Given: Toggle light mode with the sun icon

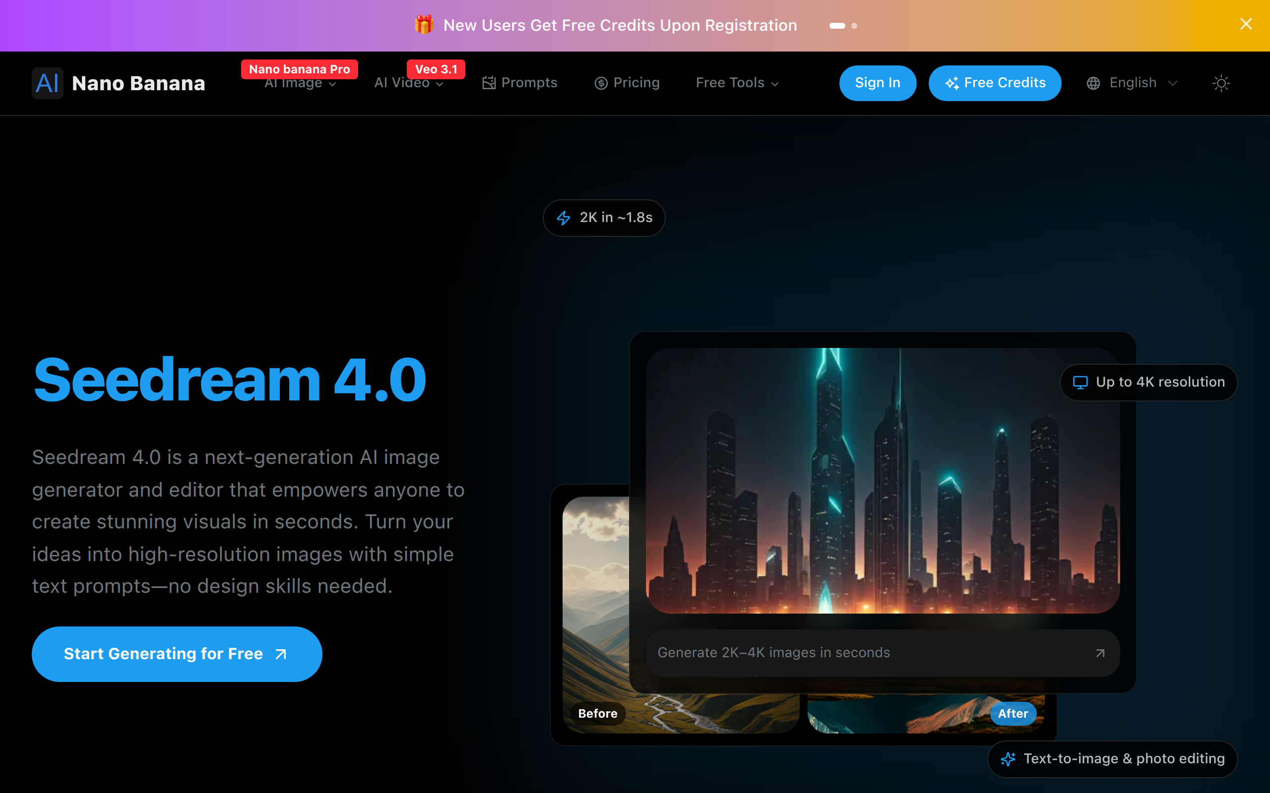Looking at the screenshot, I should [x=1221, y=83].
